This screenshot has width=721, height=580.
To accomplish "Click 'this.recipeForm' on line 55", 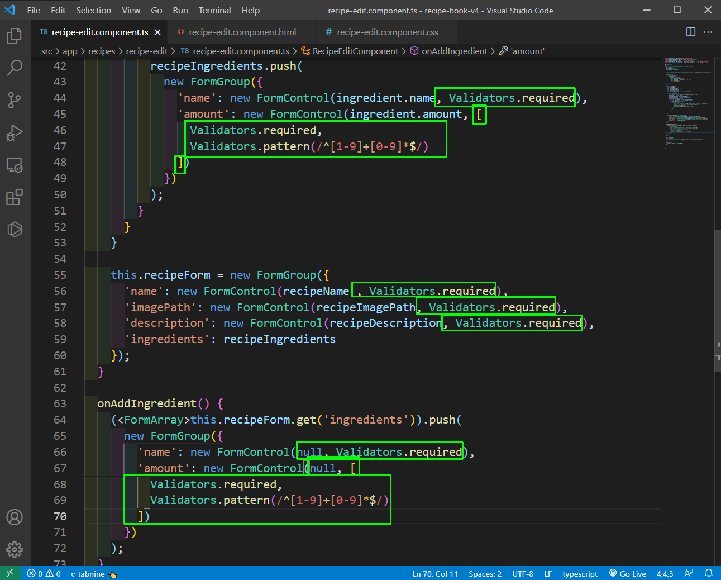I will pyautogui.click(x=160, y=275).
